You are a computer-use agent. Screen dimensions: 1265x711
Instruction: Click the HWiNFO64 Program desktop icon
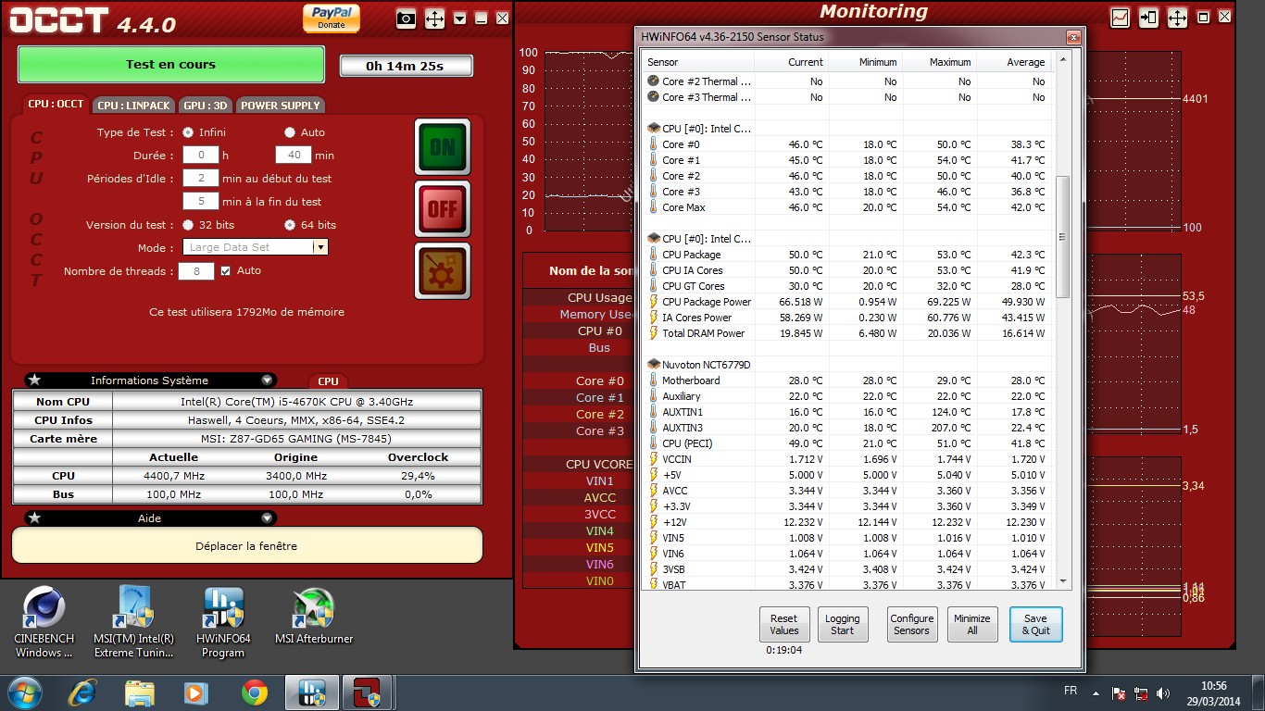point(223,621)
